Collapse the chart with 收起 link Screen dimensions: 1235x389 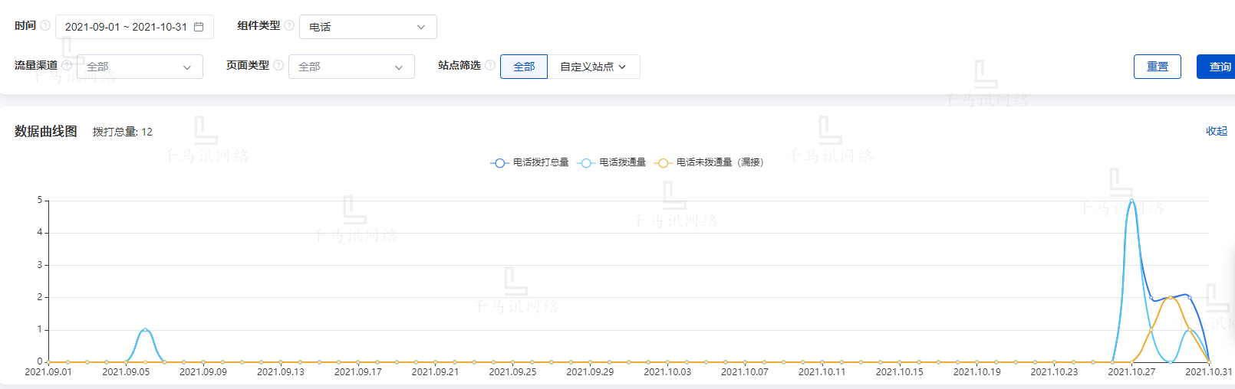pyautogui.click(x=1217, y=131)
